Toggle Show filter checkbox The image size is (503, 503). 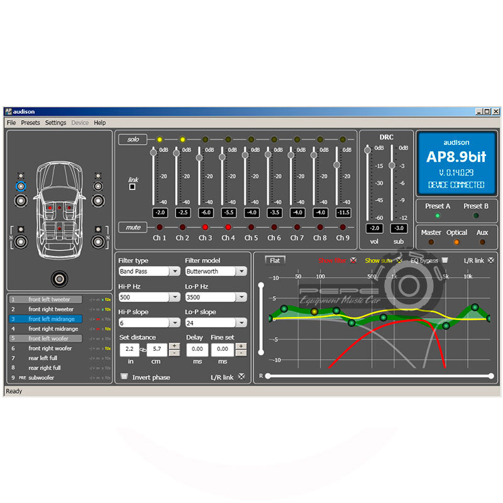353,260
